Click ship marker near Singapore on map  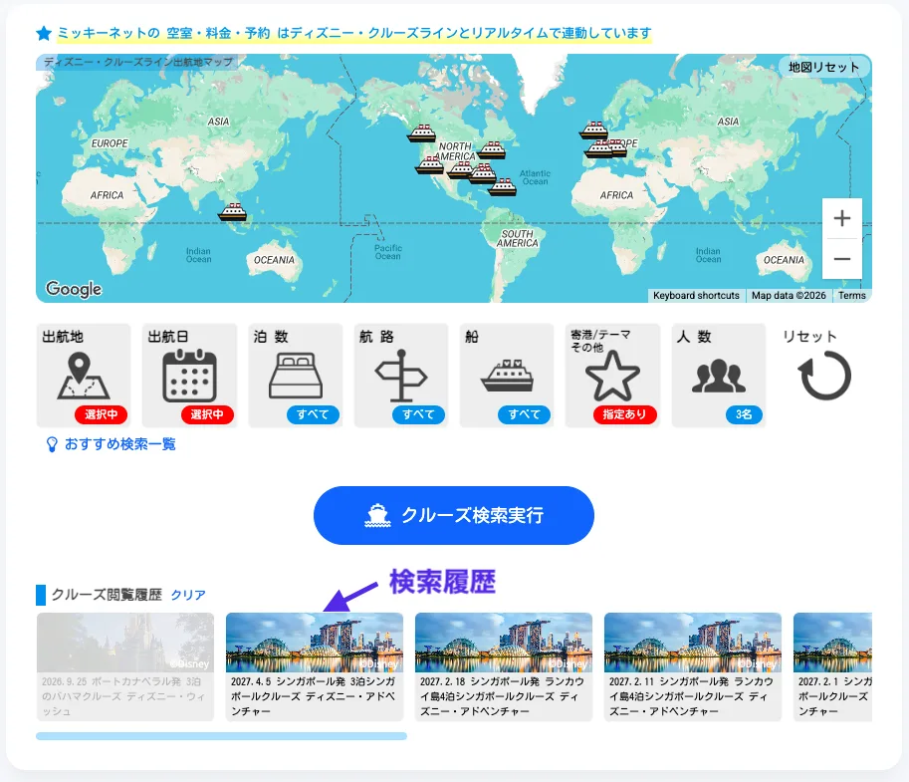click(x=232, y=212)
